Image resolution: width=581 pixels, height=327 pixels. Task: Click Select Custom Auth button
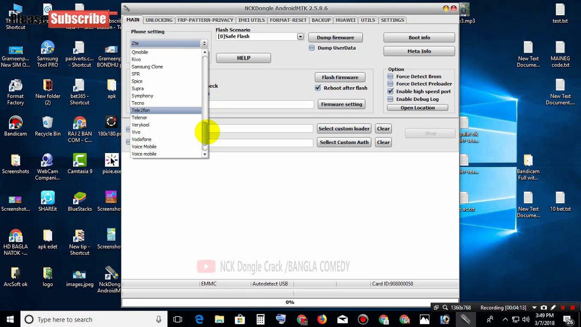[x=344, y=142]
